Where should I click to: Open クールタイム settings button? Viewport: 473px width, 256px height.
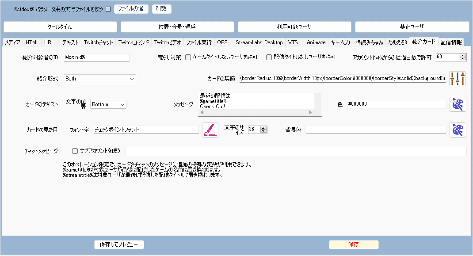click(60, 27)
